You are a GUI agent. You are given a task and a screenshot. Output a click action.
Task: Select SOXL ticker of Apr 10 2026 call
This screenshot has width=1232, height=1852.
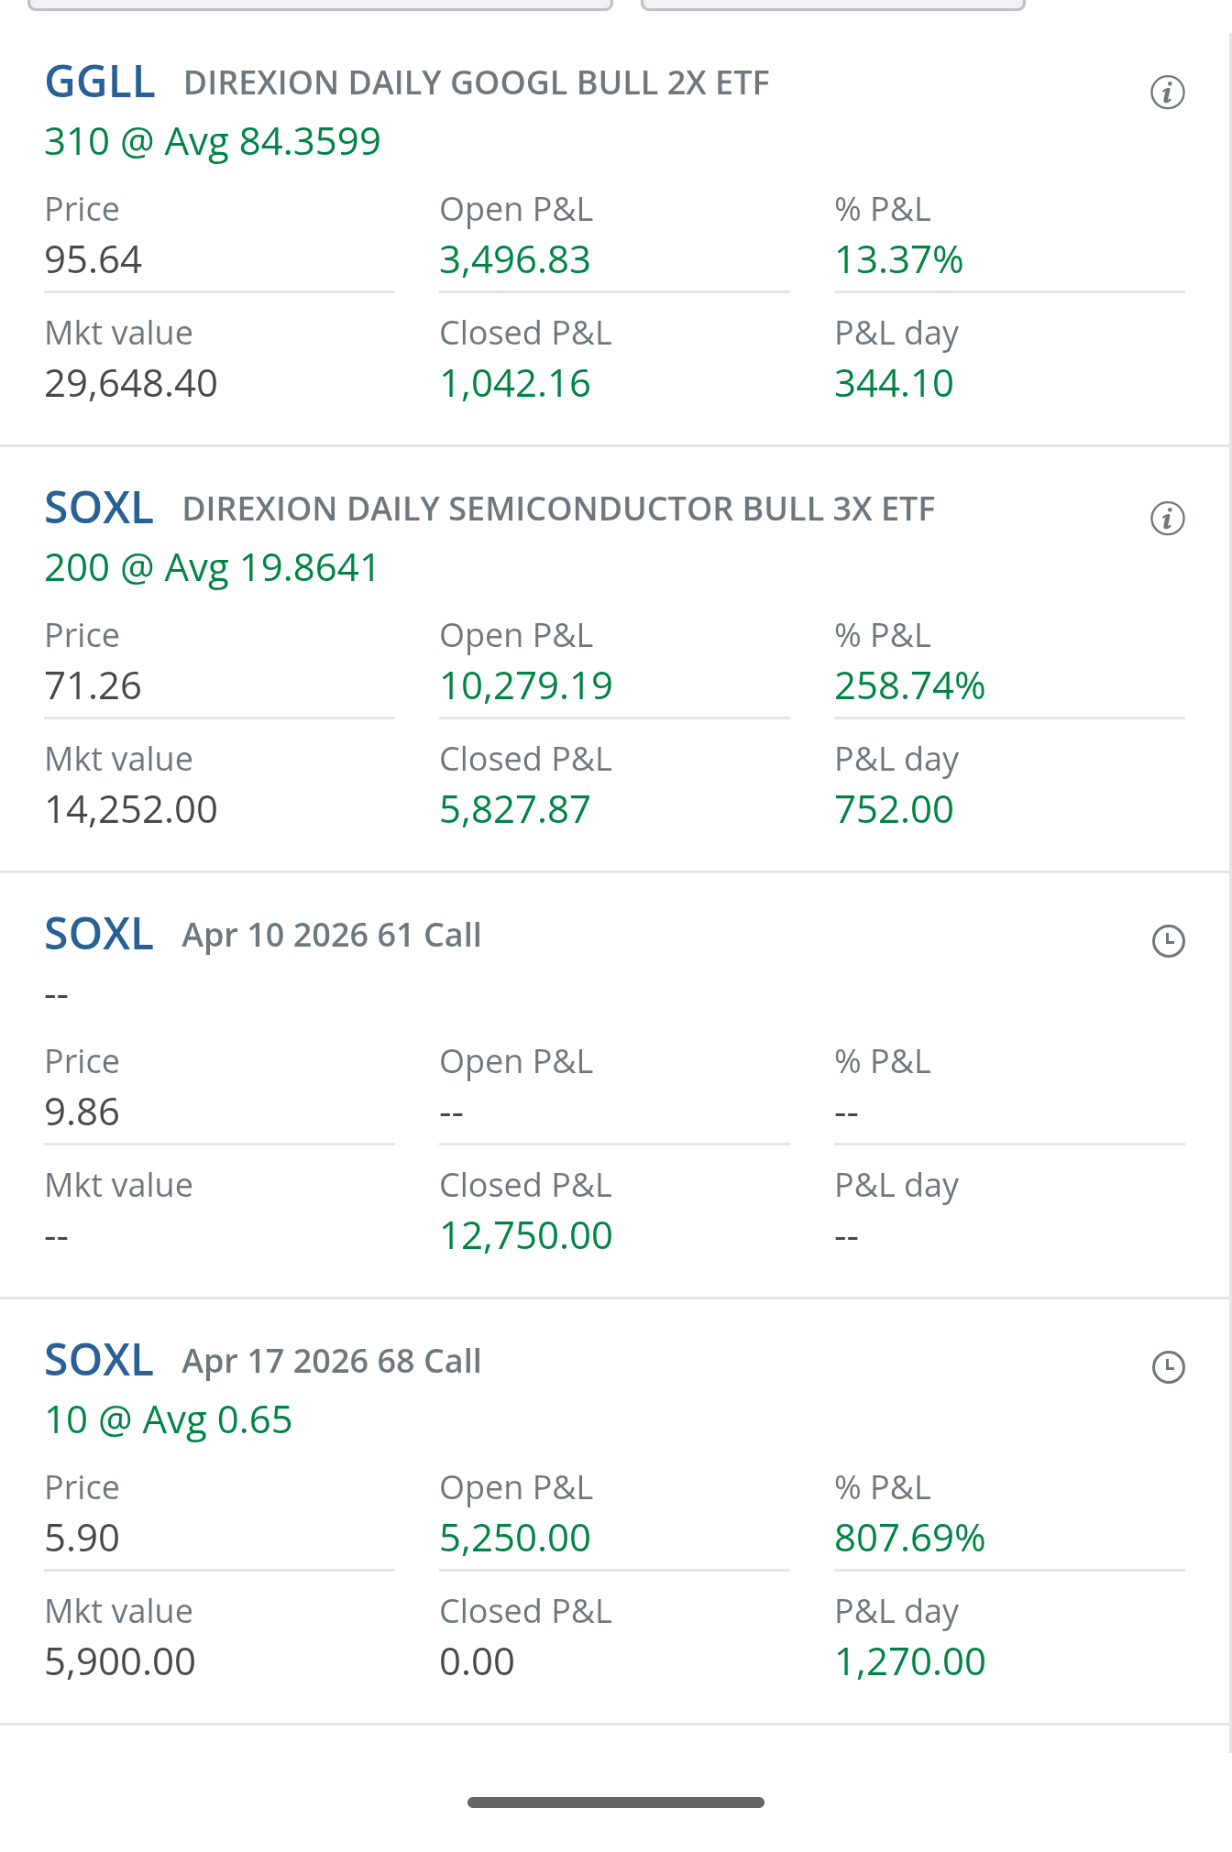coord(99,935)
